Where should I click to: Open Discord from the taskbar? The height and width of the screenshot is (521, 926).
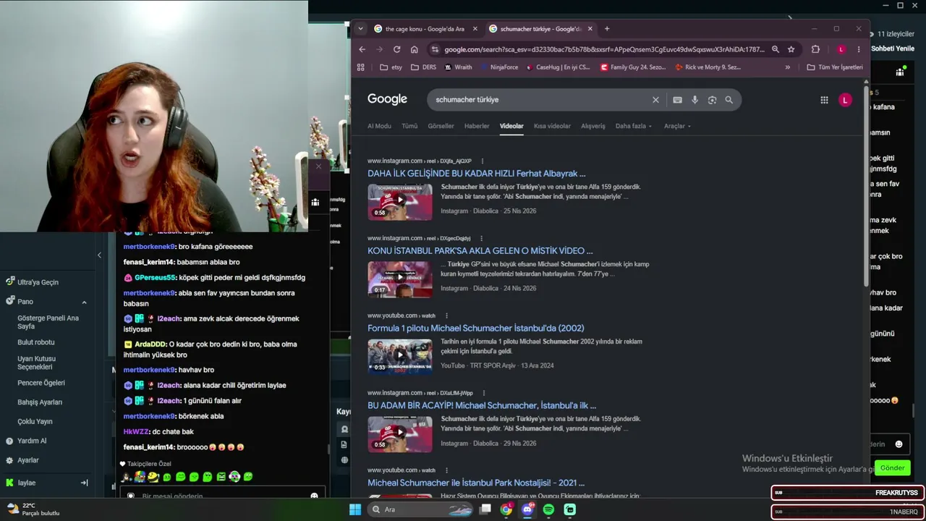point(527,509)
